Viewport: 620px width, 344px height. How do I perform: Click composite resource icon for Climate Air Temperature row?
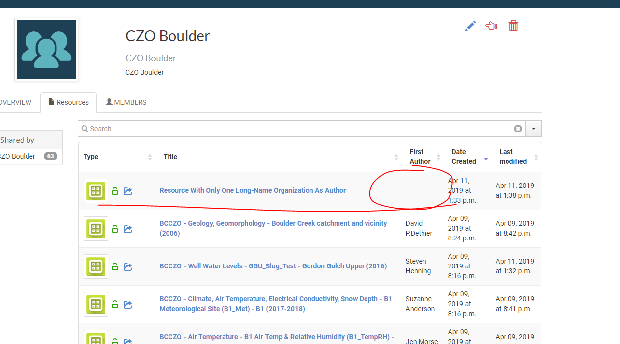(x=96, y=304)
